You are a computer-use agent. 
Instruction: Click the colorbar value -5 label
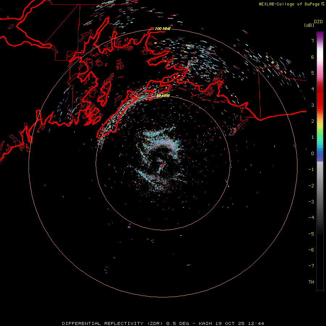[311, 234]
